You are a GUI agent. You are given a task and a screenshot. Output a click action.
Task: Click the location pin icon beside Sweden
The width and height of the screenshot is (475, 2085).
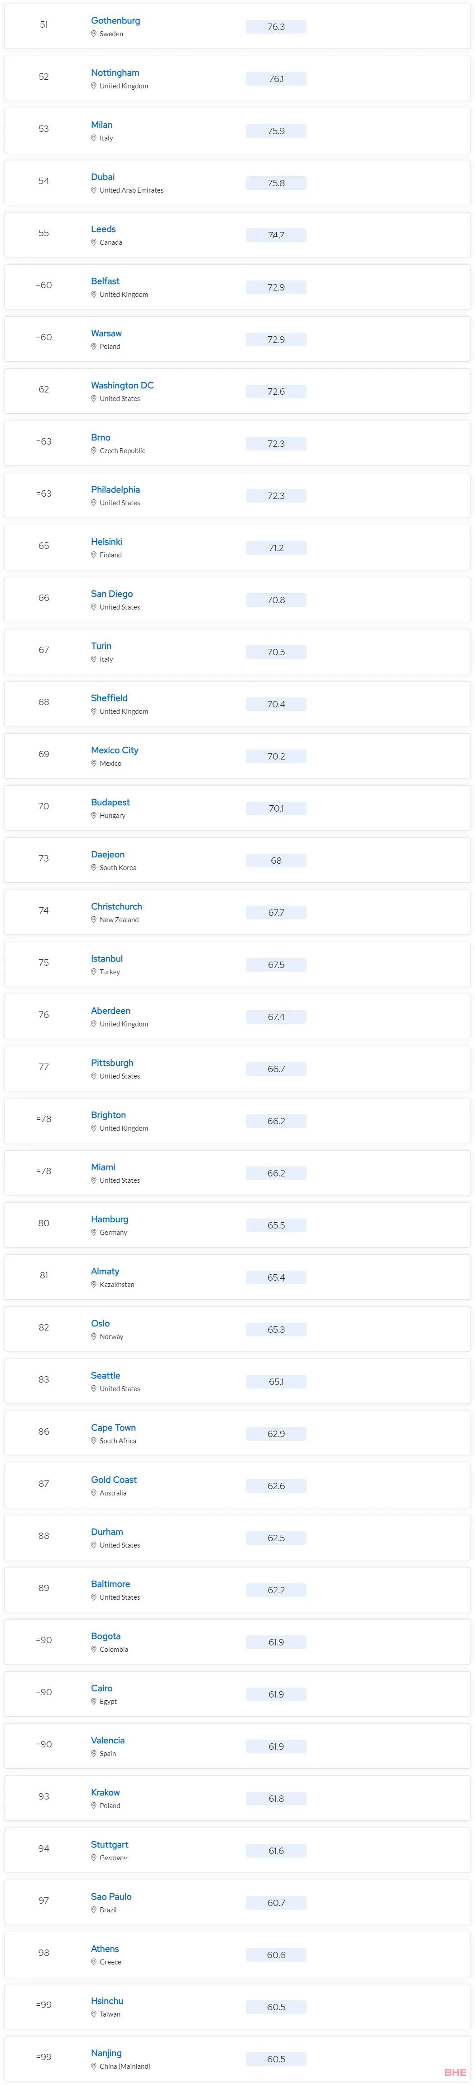point(94,34)
